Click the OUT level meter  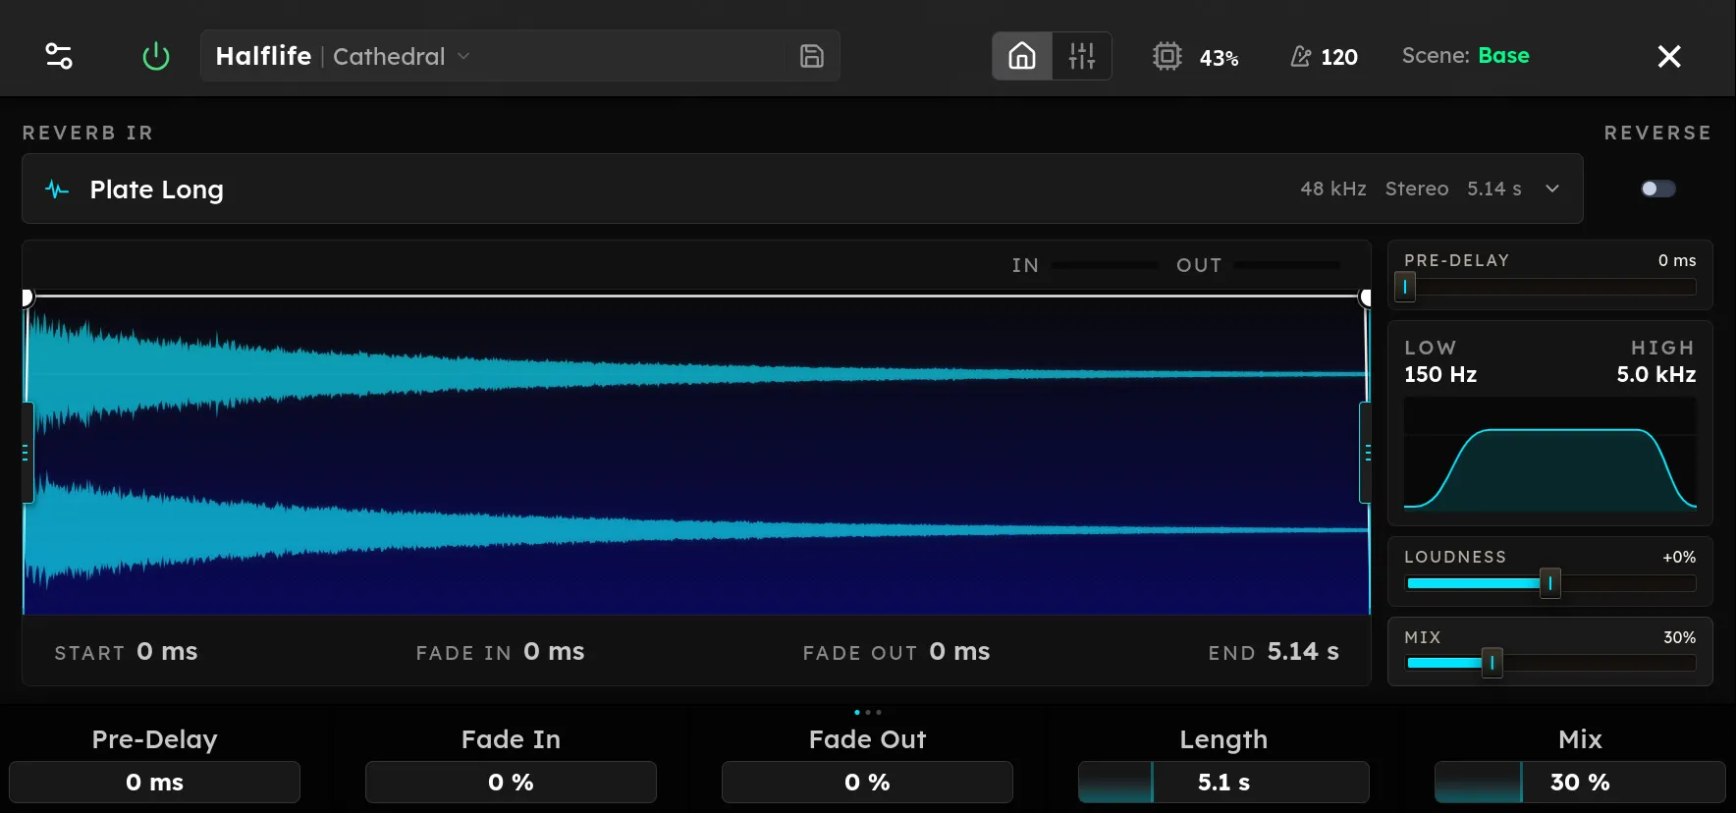click(x=1286, y=265)
